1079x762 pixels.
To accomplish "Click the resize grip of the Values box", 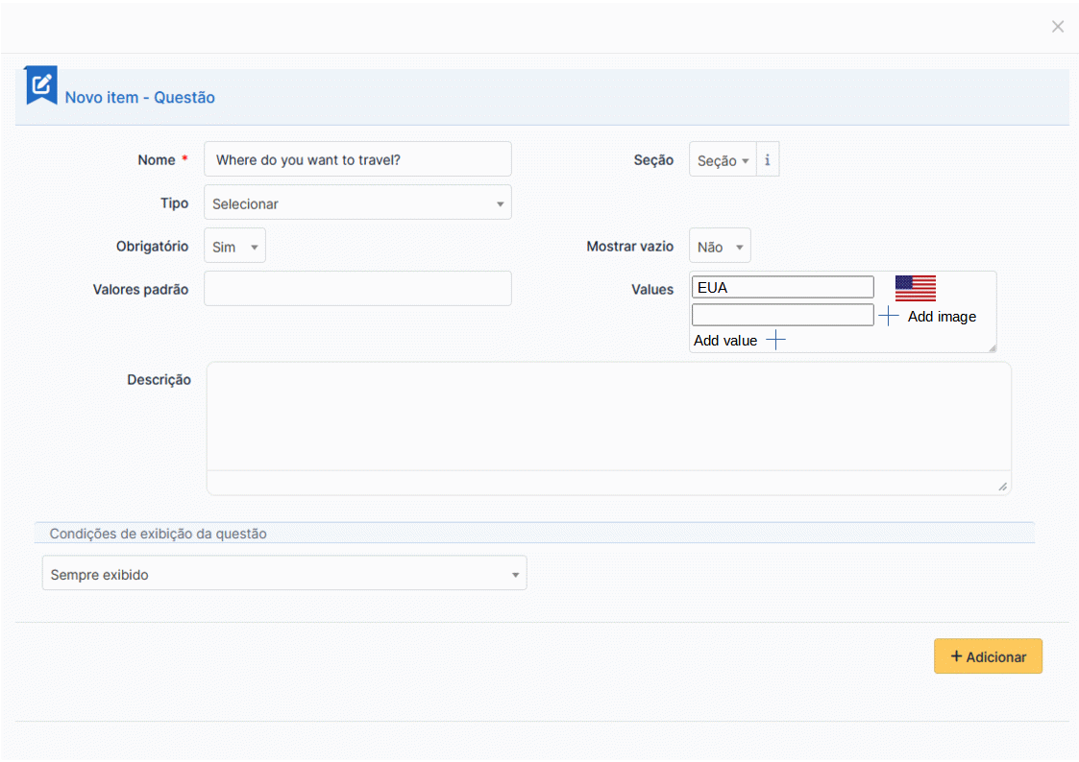I will [x=992, y=349].
